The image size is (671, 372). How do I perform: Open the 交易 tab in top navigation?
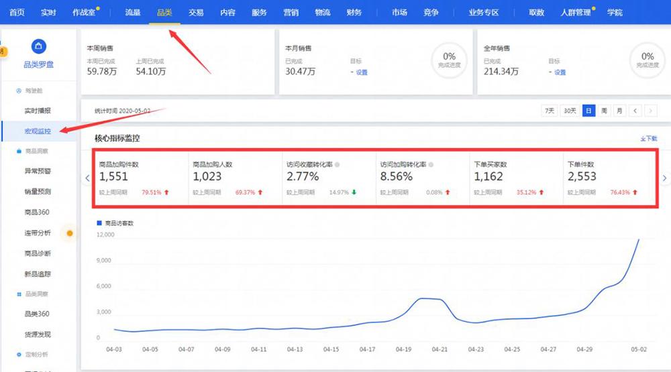click(x=195, y=12)
